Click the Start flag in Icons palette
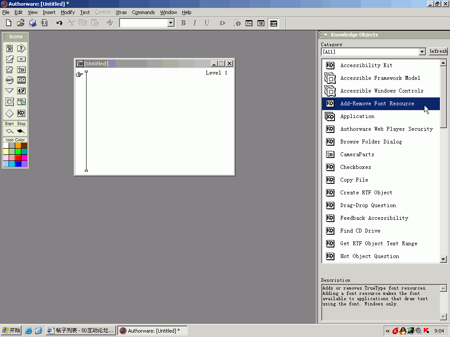Viewport: 450px width, 337px height. tap(10, 131)
